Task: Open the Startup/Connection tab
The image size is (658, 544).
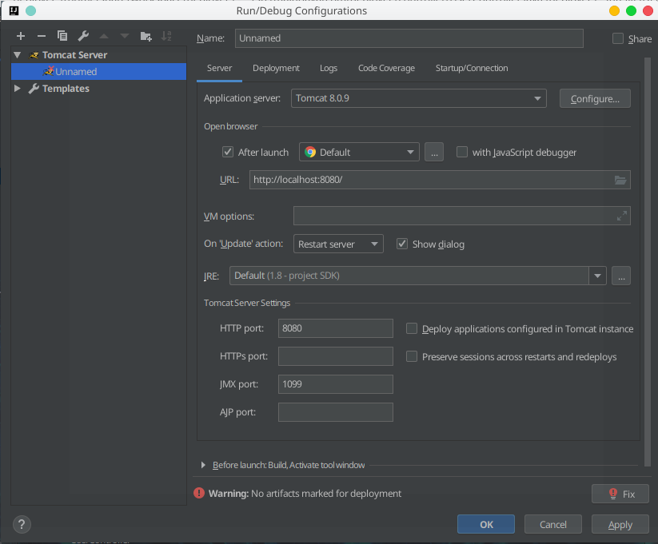Action: tap(471, 68)
